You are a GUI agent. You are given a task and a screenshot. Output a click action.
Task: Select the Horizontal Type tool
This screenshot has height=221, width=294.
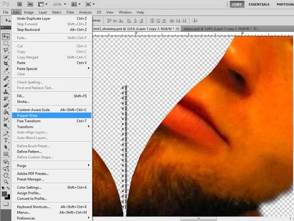[x=6, y=140]
